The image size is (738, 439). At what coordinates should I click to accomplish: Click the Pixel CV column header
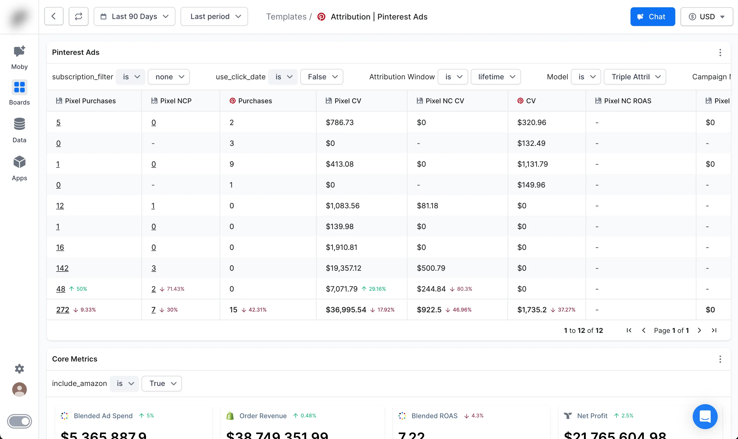pyautogui.click(x=348, y=101)
